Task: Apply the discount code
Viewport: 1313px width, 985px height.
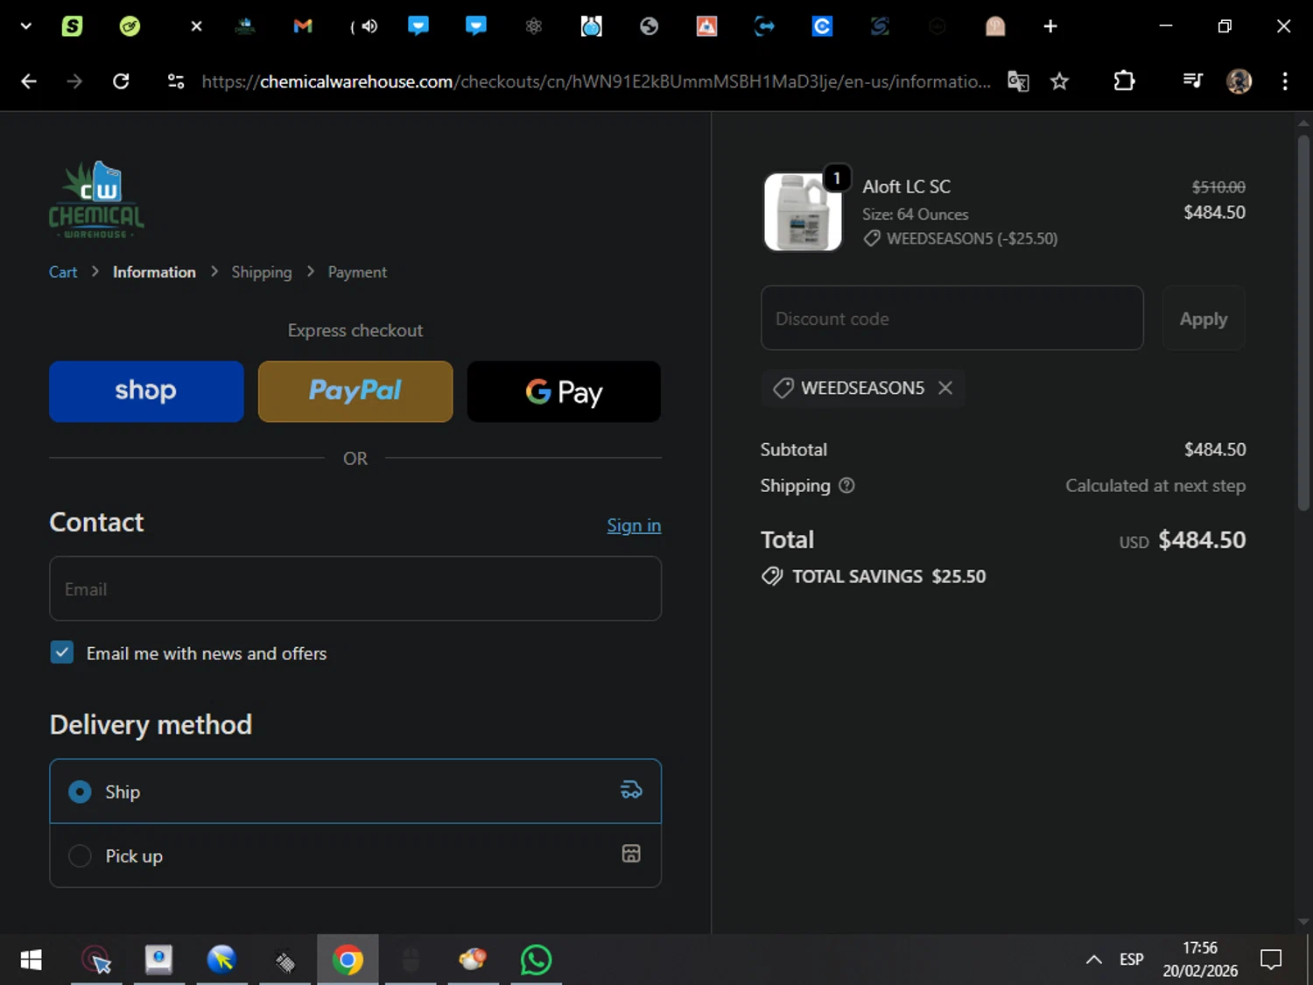Action: coord(1204,318)
